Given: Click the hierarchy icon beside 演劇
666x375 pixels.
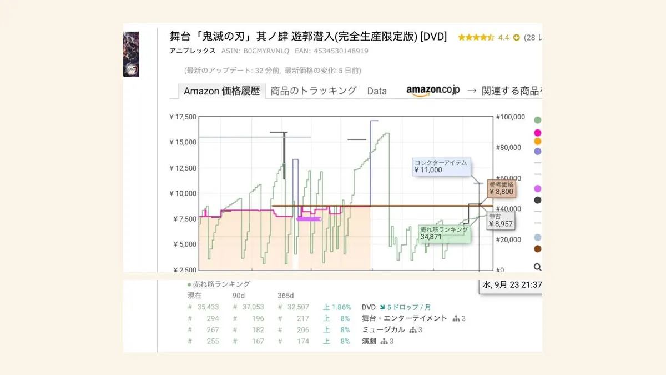Looking at the screenshot, I should tap(384, 341).
